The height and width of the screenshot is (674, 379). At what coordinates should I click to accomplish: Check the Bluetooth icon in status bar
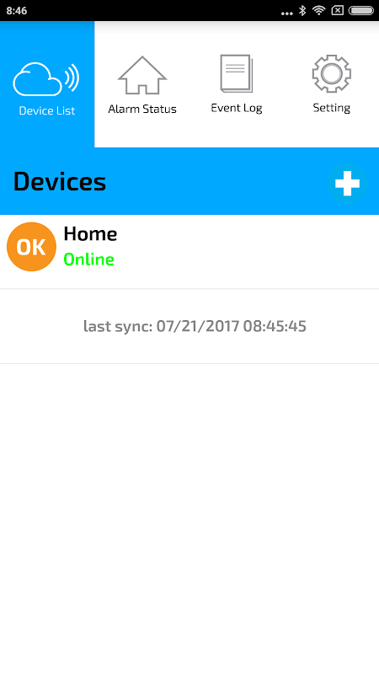pos(302,11)
